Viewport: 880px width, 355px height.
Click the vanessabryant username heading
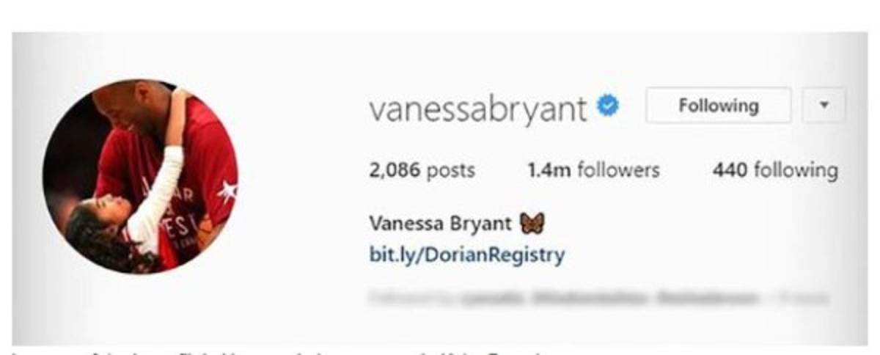(x=478, y=109)
